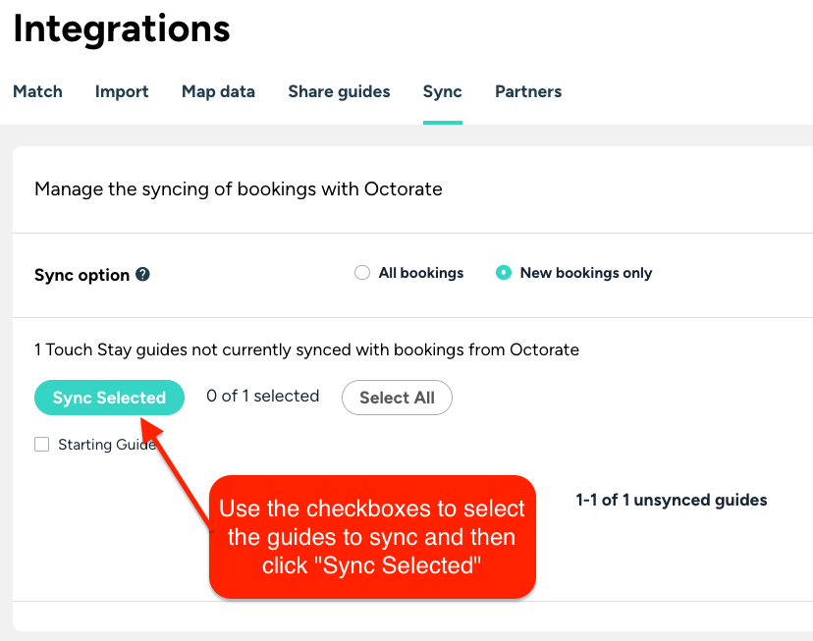Screen dimensions: 813x641
Task: Click the Select All button
Action: pos(397,398)
